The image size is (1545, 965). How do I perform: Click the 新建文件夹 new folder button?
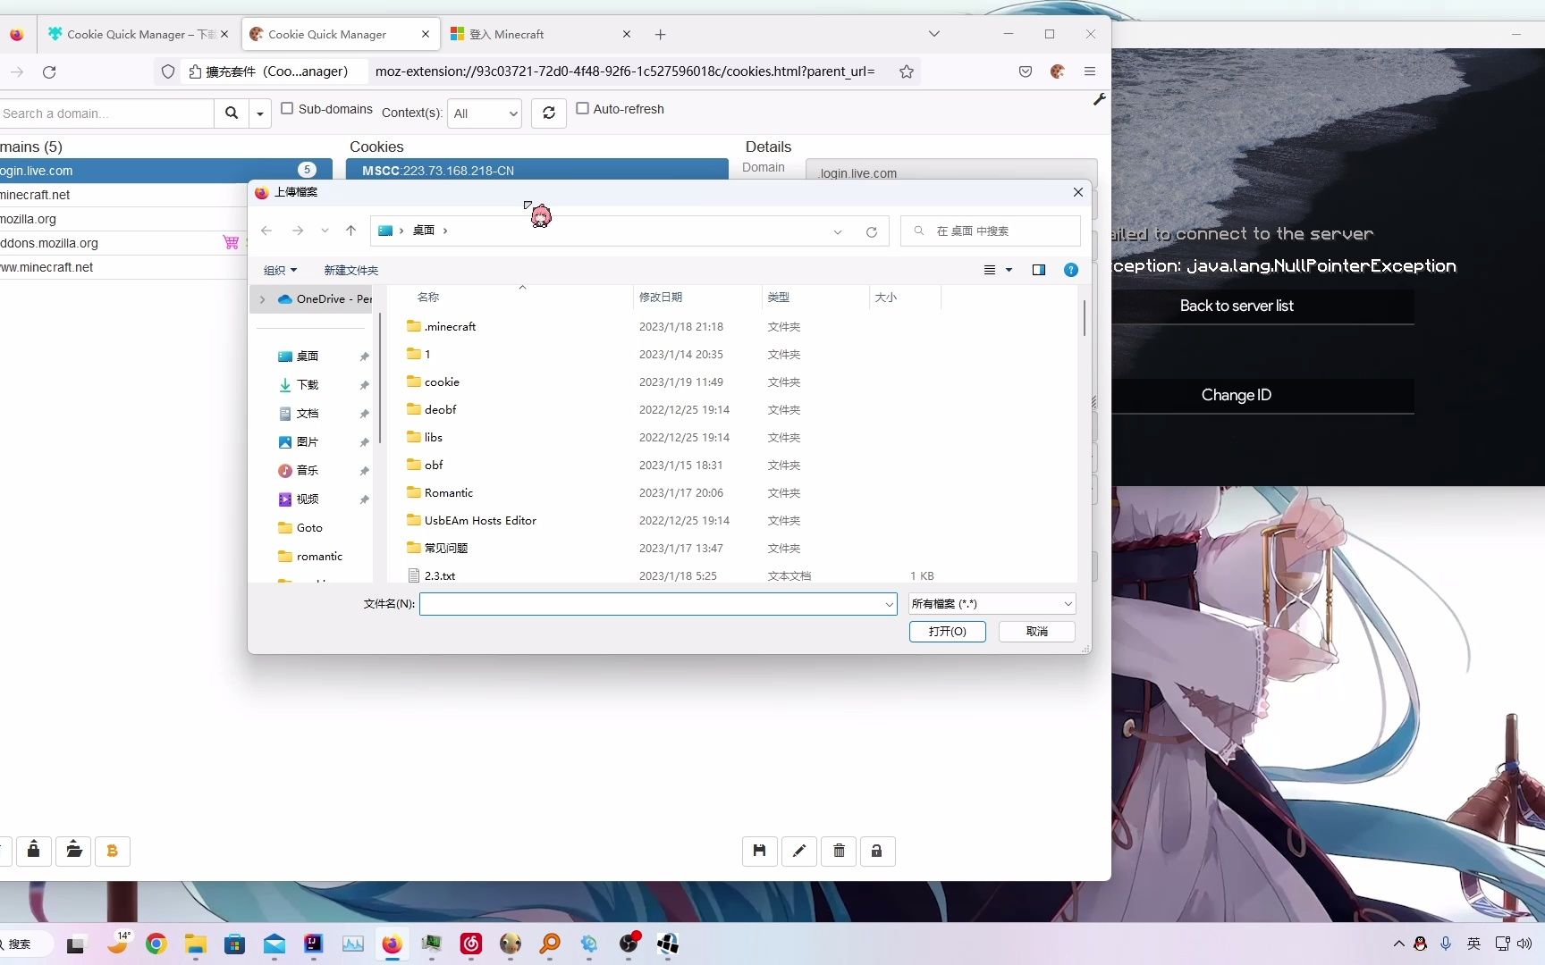coord(350,270)
